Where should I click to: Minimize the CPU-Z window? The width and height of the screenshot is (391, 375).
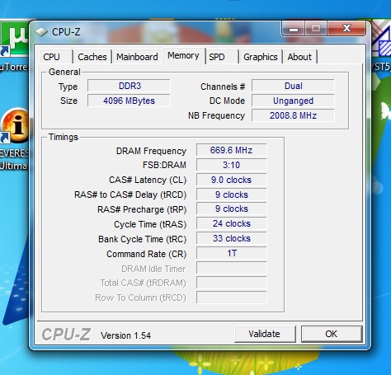click(x=294, y=28)
